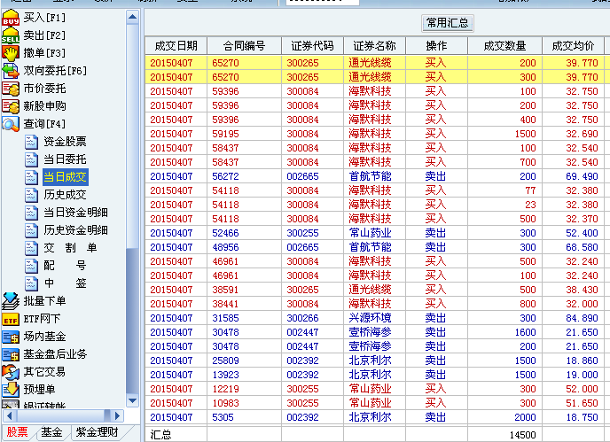Open the 买入[F1] menu entry
The image size is (610, 442).
coord(44,18)
